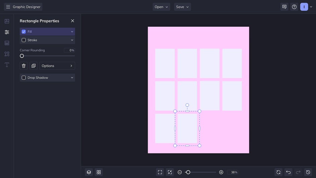Open the Open dropdown menu
The width and height of the screenshot is (316, 178).
161,7
